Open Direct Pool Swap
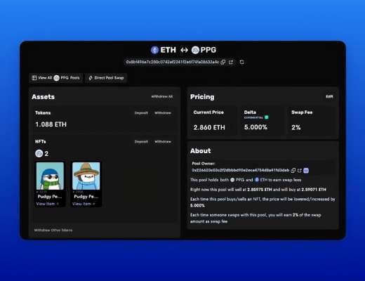Image resolution: width=365 pixels, height=281 pixels. coord(106,78)
